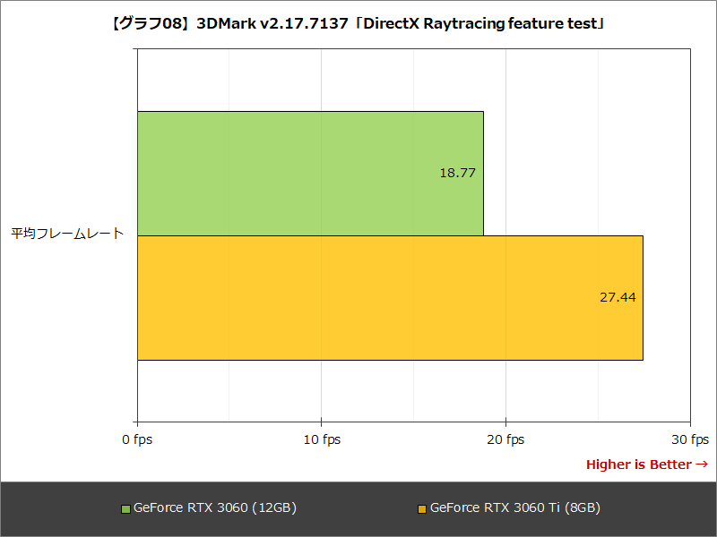This screenshot has width=717, height=537.
Task: Expand the chart title bar
Action: point(358,24)
